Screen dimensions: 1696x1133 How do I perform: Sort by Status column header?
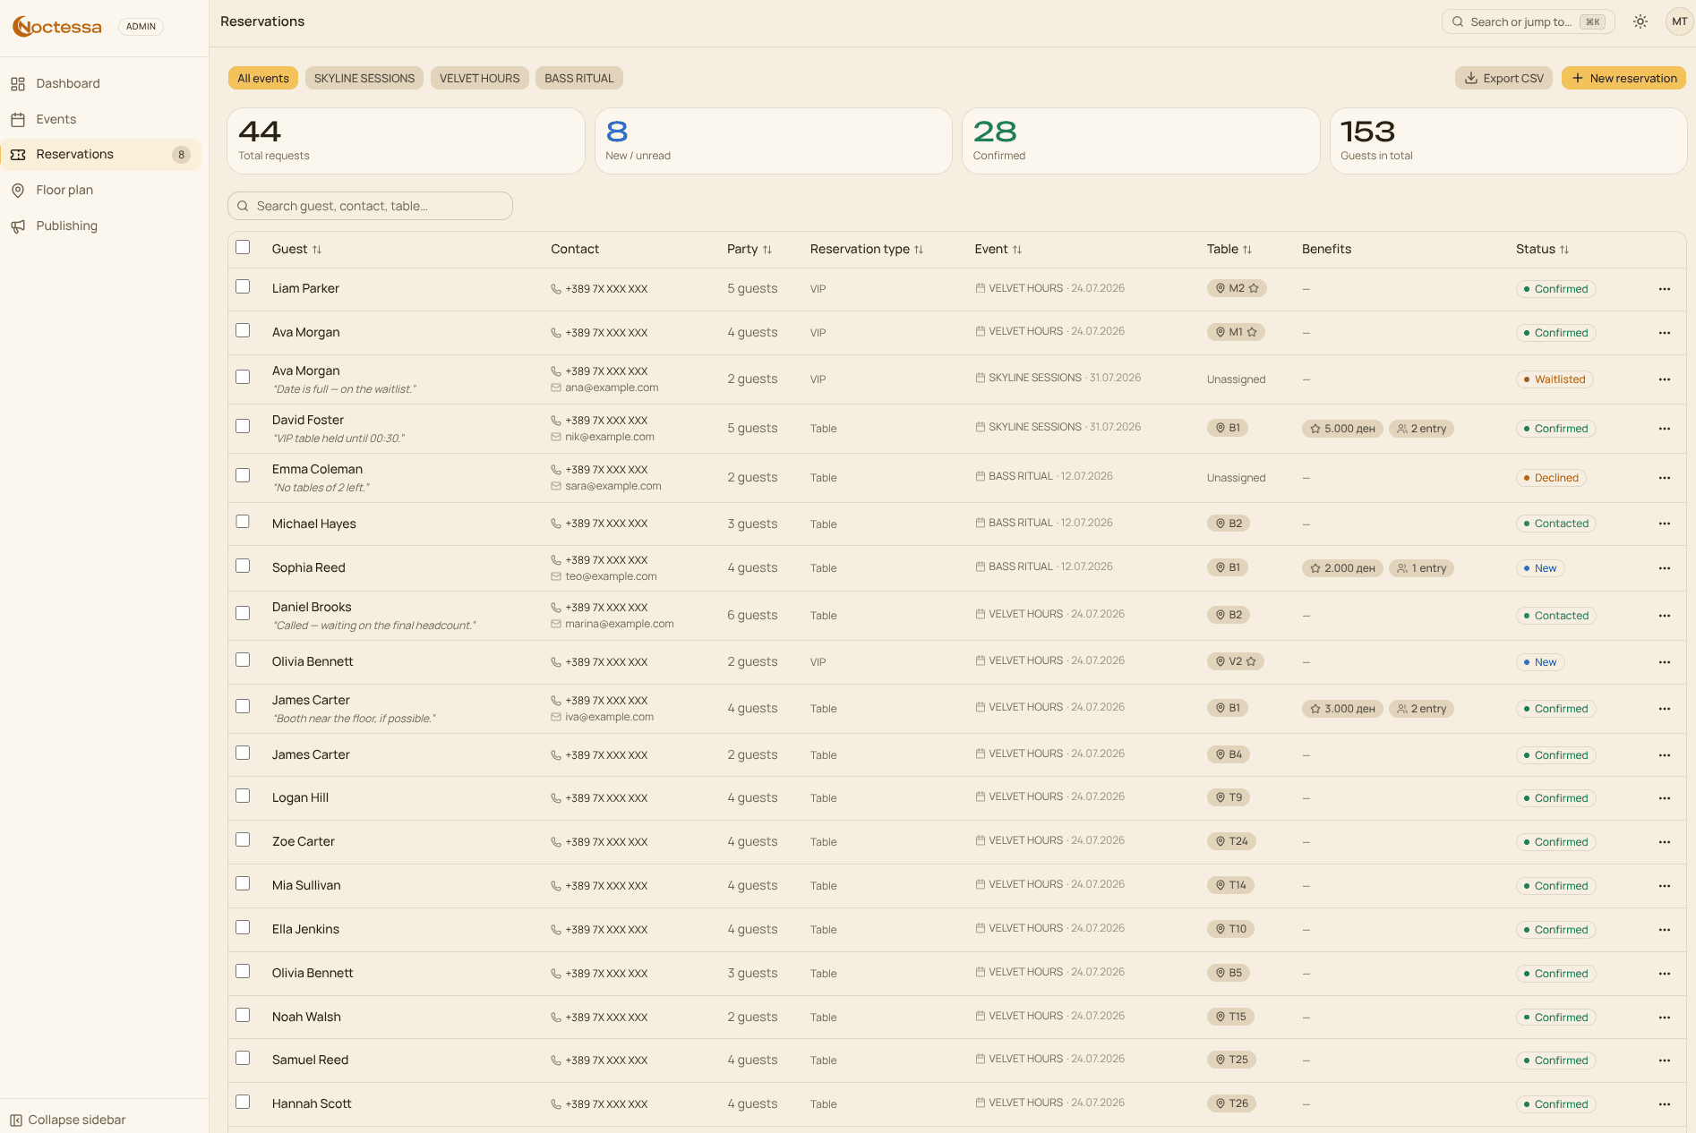(1542, 249)
